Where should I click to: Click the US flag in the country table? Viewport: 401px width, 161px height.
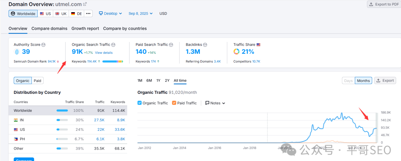pyautogui.click(x=16, y=130)
